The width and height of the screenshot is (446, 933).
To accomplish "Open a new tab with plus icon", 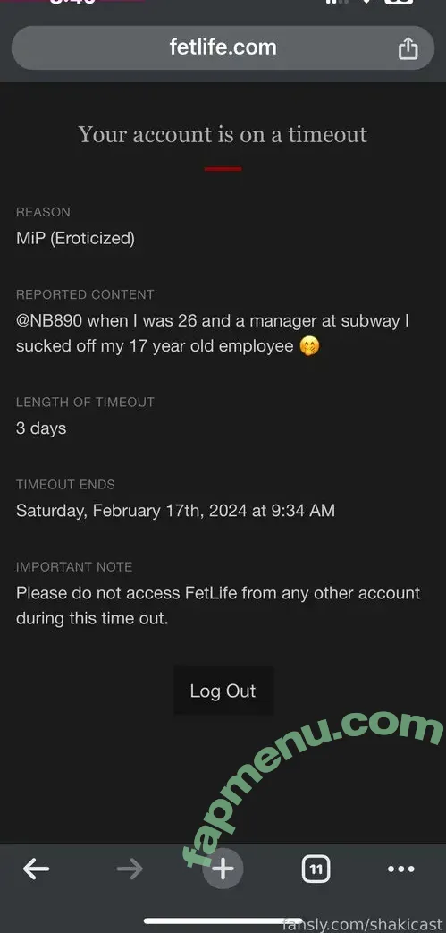I will point(223,869).
